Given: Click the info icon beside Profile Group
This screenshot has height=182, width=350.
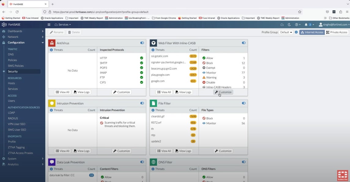Looking at the screenshot, I should click(x=296, y=32).
